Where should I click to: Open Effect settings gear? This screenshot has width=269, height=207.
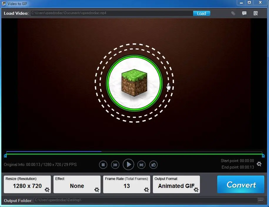(97, 190)
